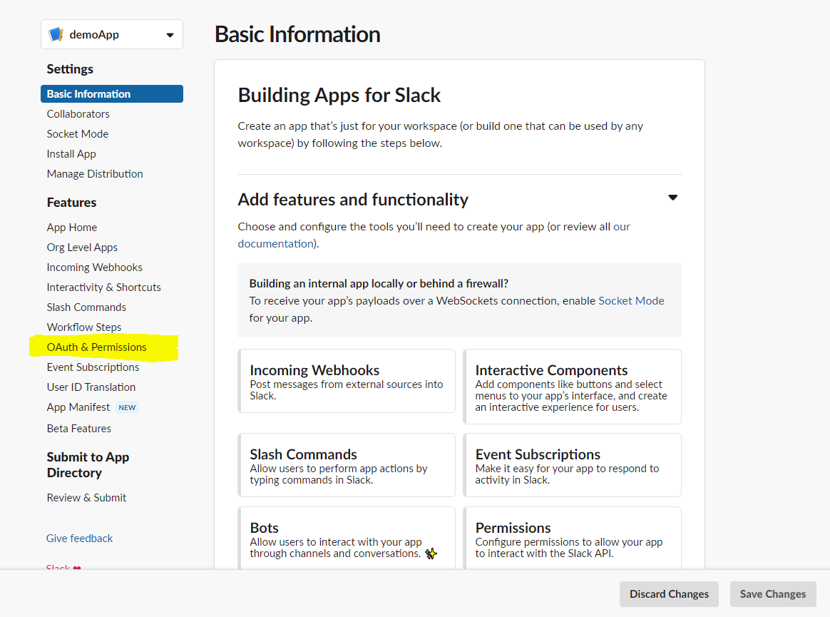Click the Submit to App Directory heading

point(88,465)
